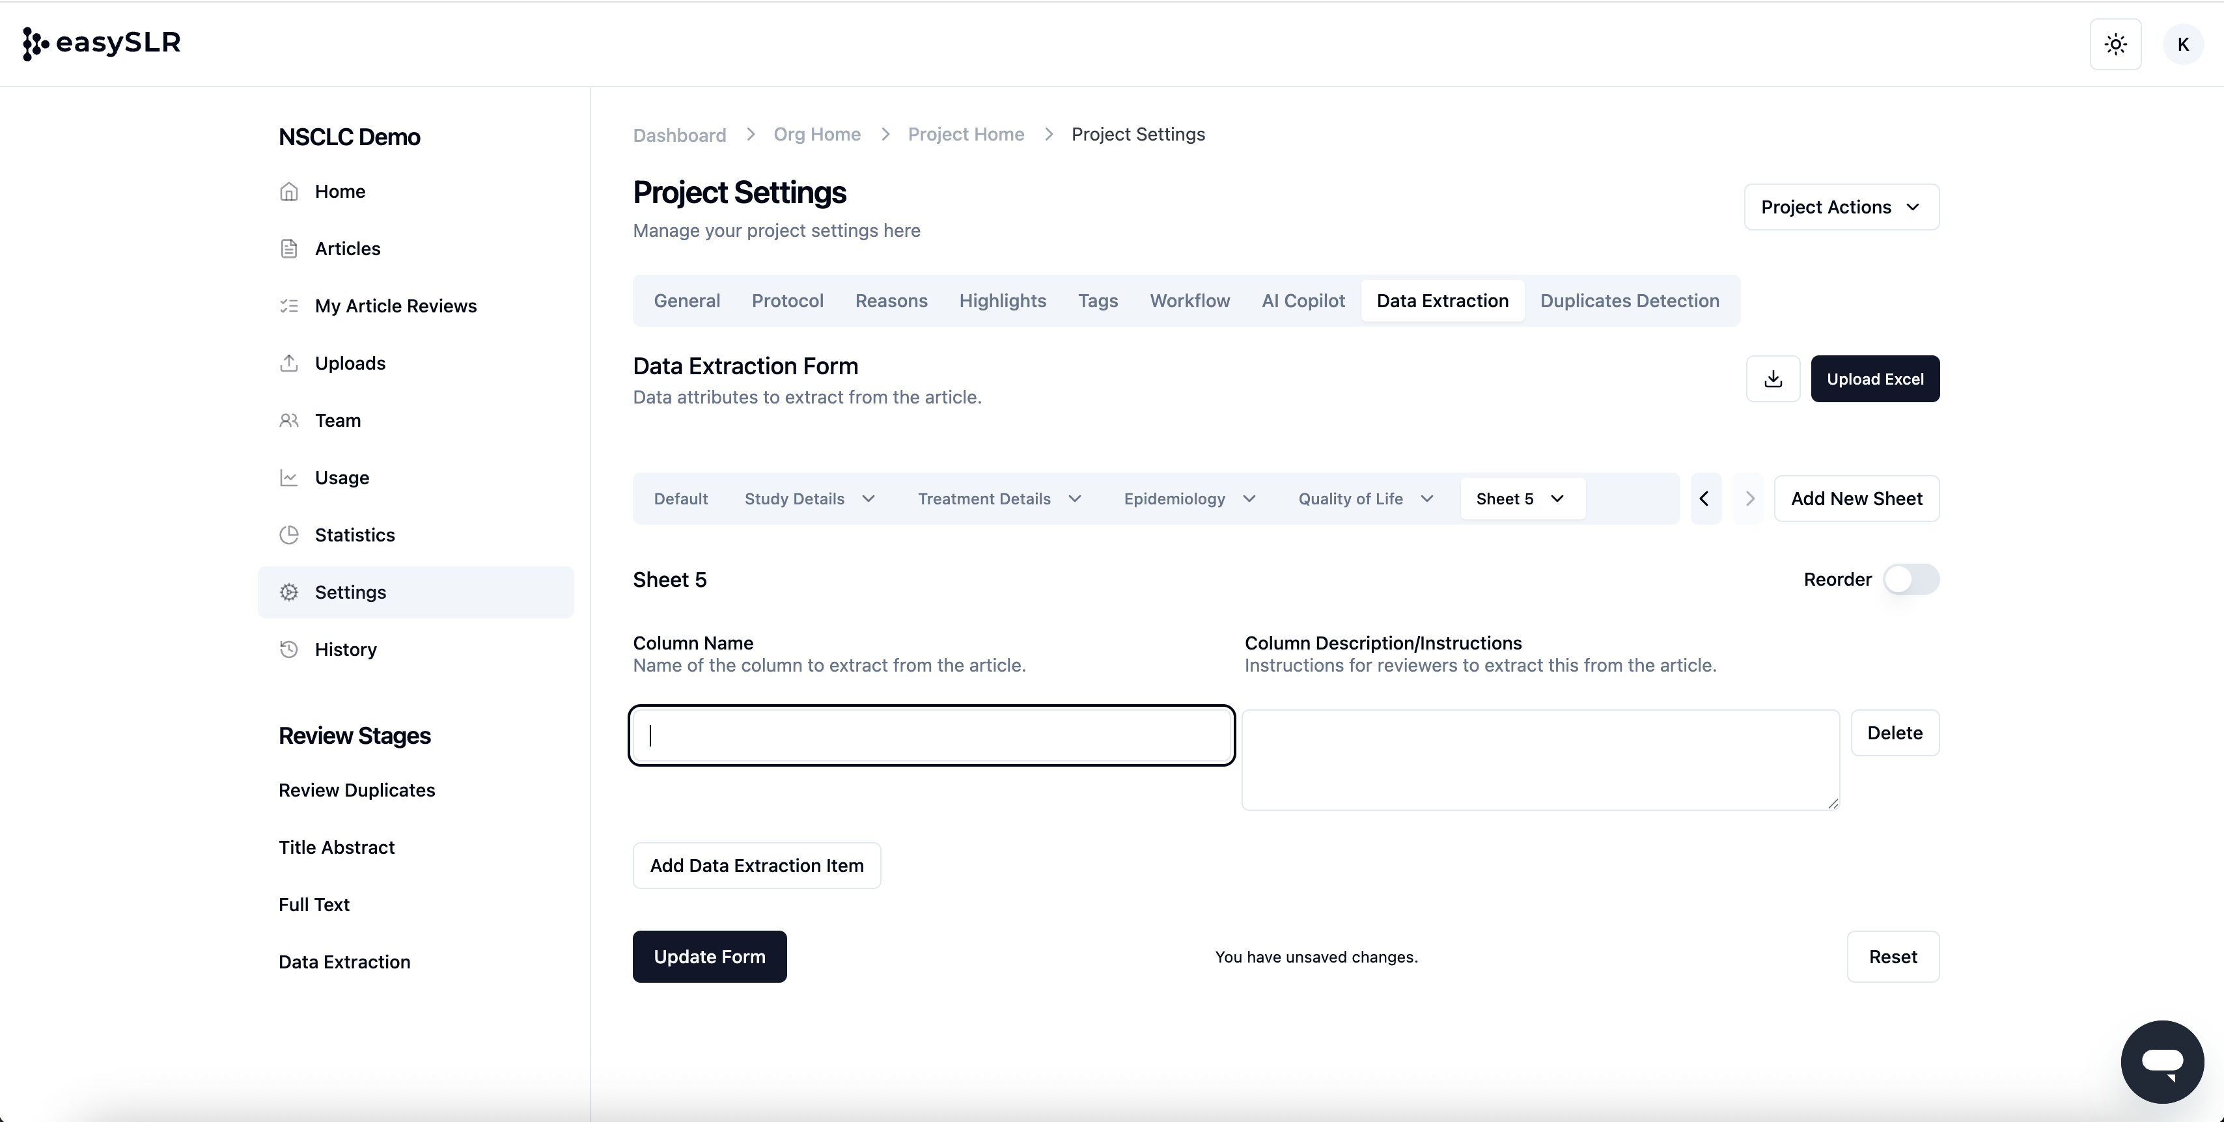Expand the Study Details sheet chevron

[x=869, y=499]
